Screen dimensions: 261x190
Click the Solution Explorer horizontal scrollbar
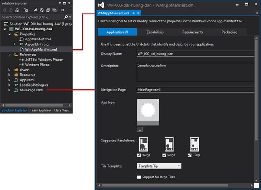[34, 105]
